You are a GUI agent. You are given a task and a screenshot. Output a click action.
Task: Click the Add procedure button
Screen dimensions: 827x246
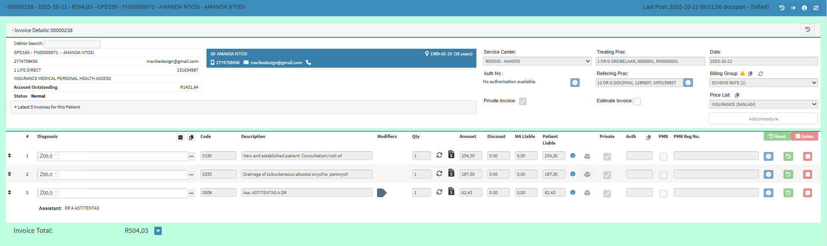tap(763, 119)
